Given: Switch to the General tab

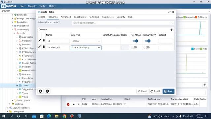Looking at the screenshot, I should pyautogui.click(x=42, y=17).
